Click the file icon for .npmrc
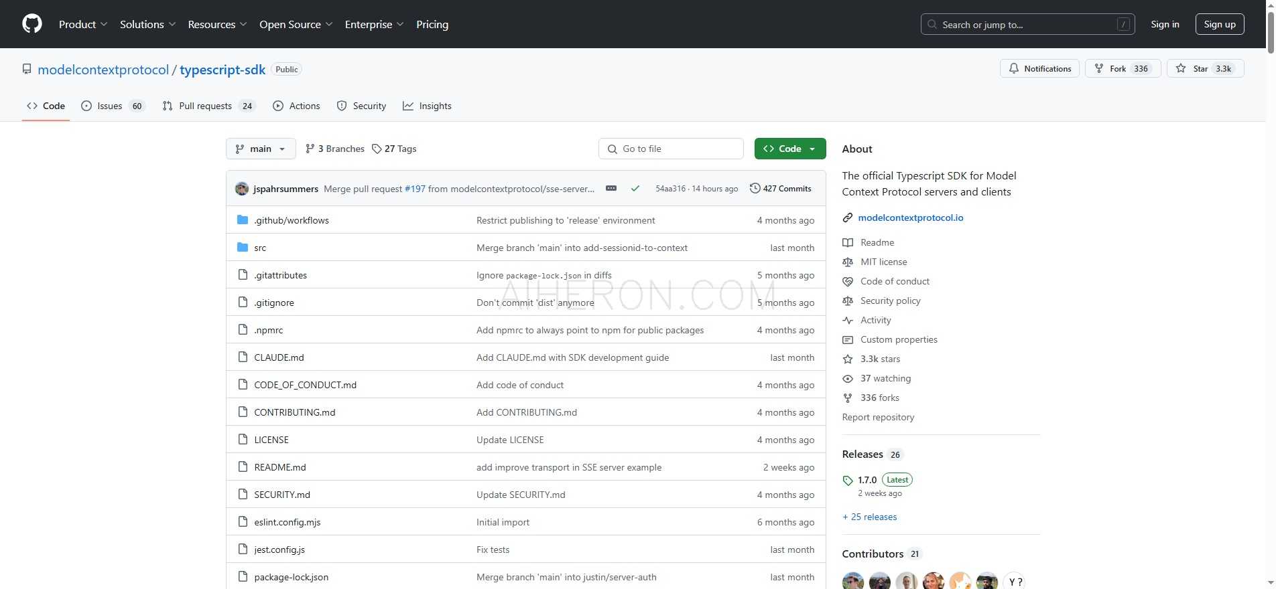 (243, 330)
